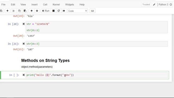This screenshot has height=98, width=174.
Task: Click the kernel idle circle indicator
Action: (171, 5)
